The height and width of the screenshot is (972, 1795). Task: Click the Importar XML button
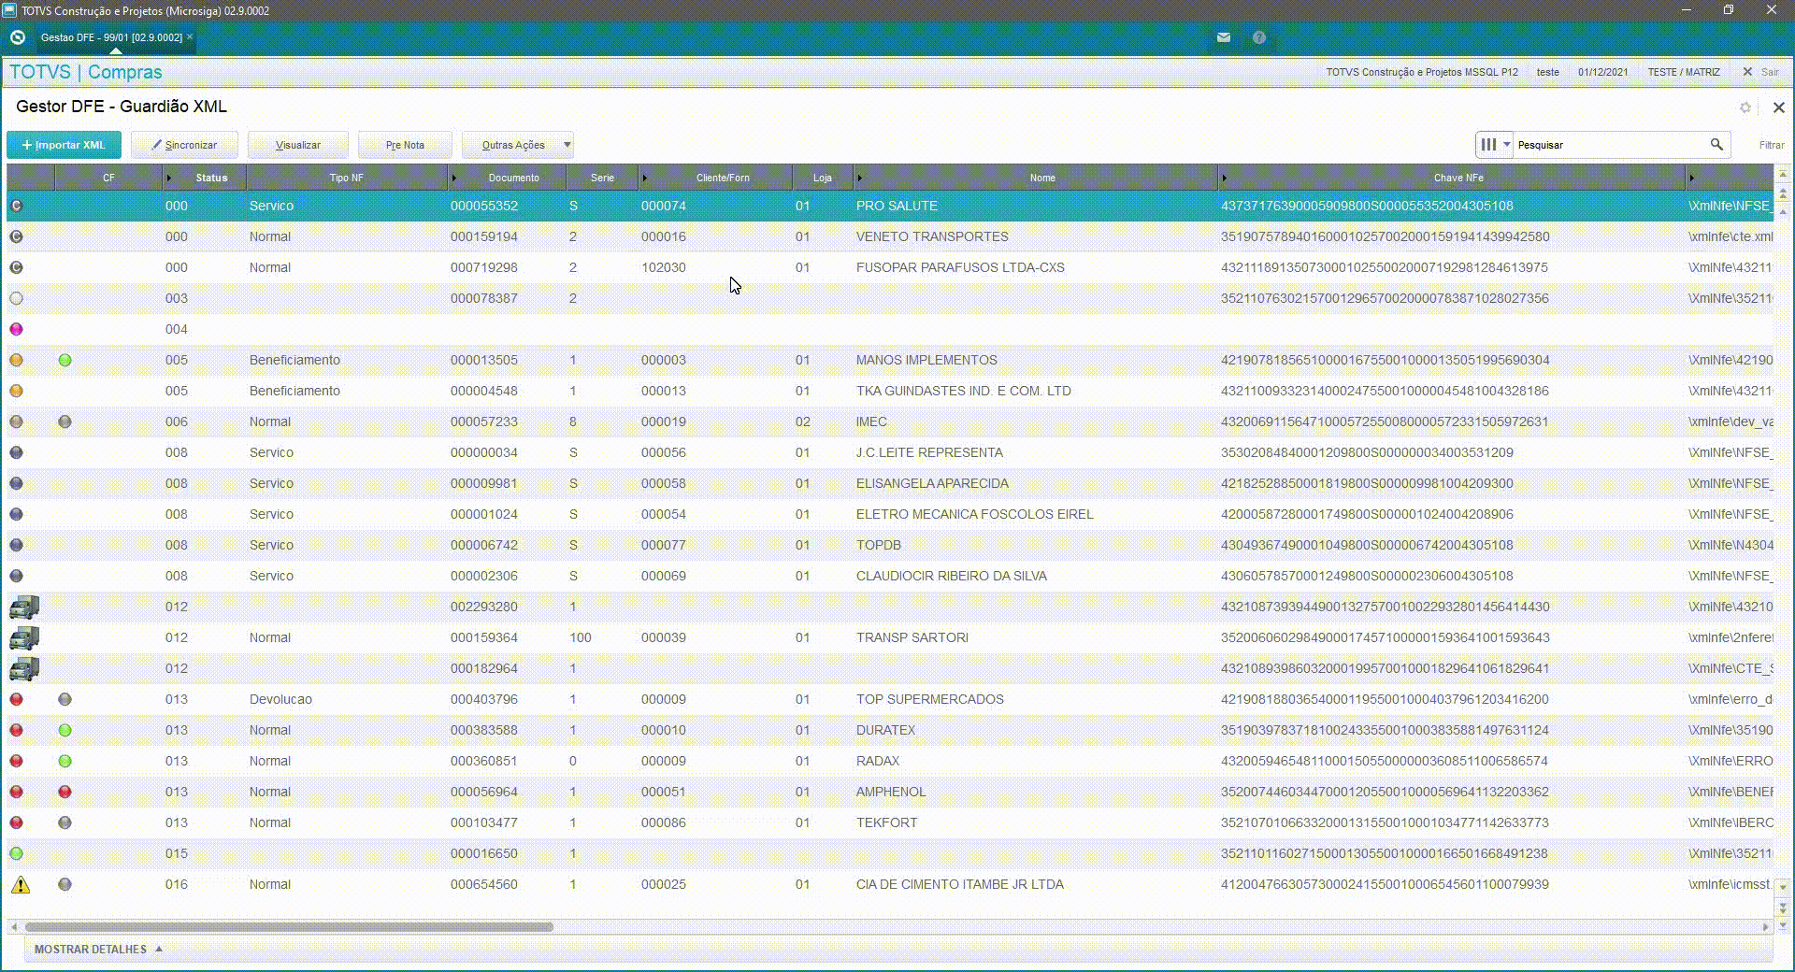point(64,145)
